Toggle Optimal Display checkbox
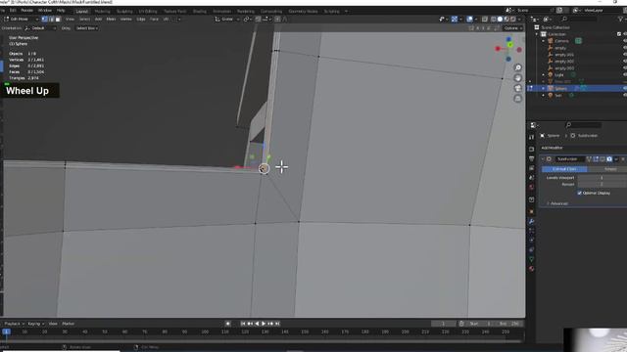The width and height of the screenshot is (627, 352). click(579, 194)
